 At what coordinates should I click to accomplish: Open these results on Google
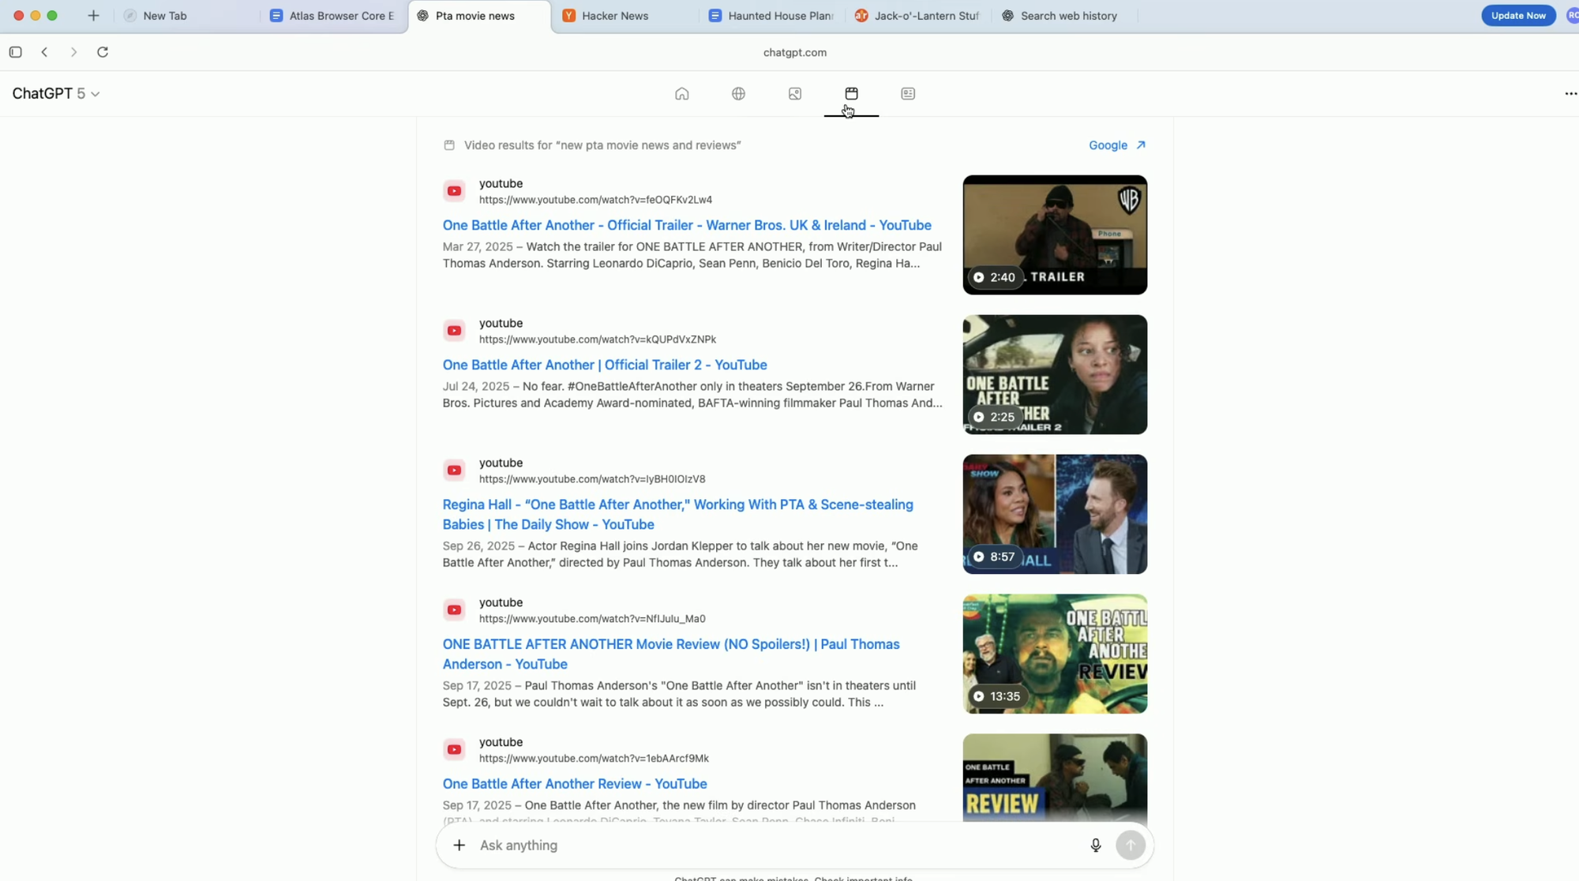1108,145
